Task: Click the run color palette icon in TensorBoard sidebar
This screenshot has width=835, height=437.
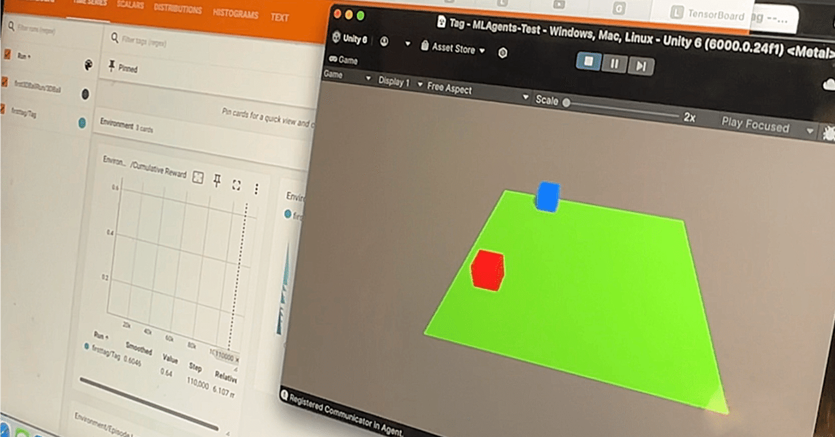Action: [87, 63]
